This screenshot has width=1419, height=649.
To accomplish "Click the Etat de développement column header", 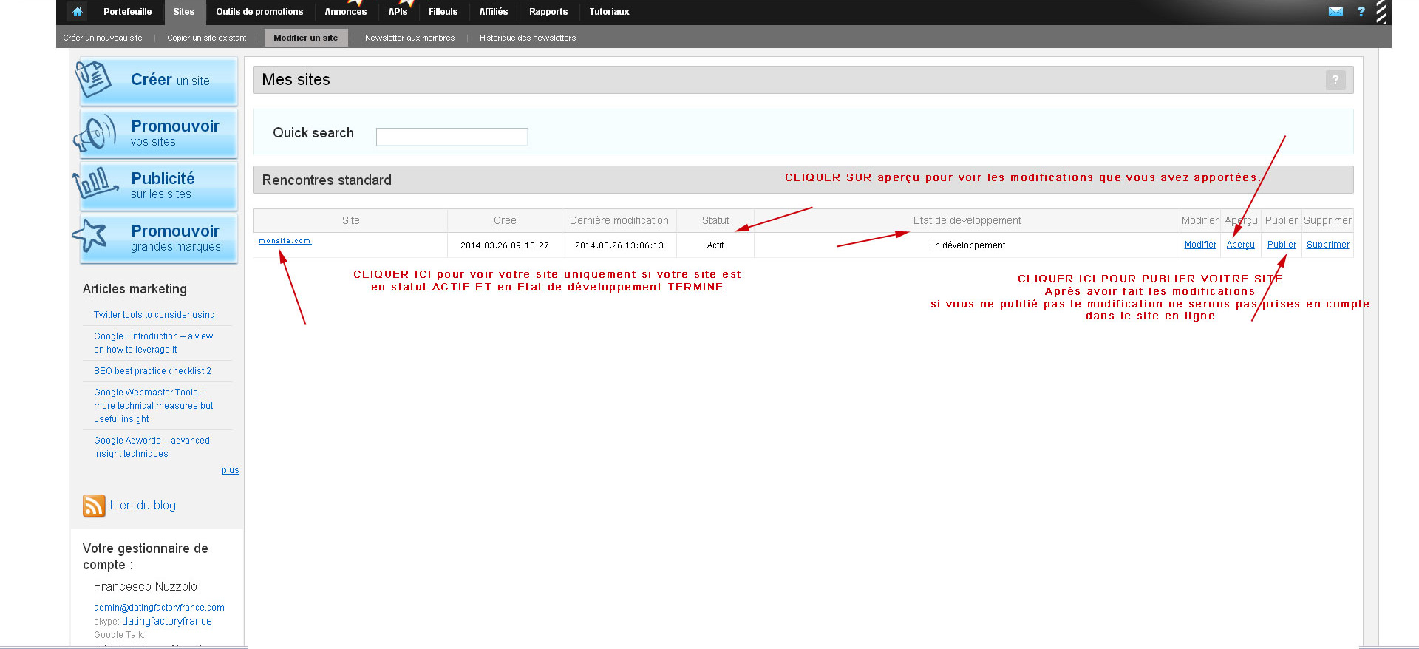I will (967, 220).
